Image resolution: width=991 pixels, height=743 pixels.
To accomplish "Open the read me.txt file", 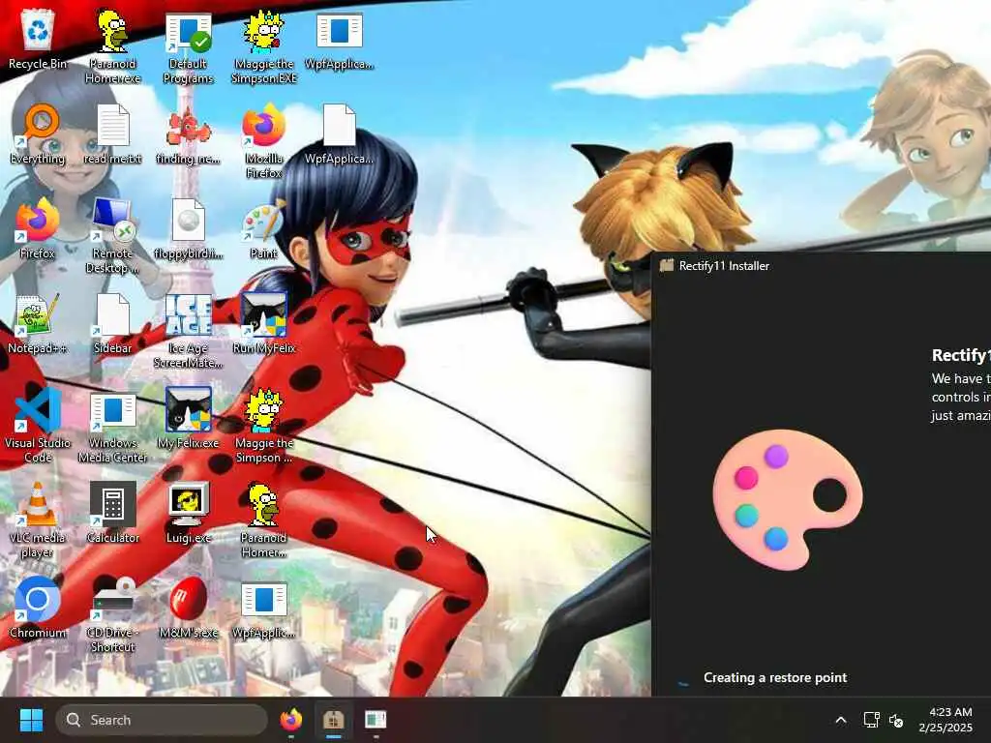I will pos(112,134).
